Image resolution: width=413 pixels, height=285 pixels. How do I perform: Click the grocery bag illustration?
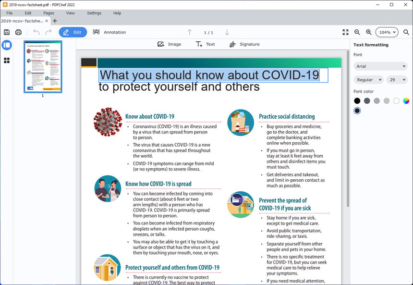[x=241, y=123]
